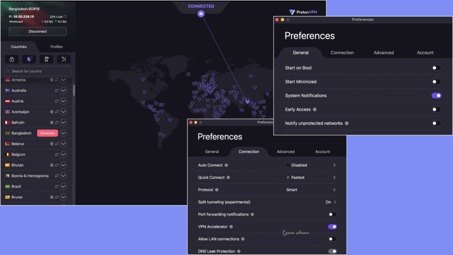Click the Disconnect button under Bangladesh BD#18

pos(37,31)
